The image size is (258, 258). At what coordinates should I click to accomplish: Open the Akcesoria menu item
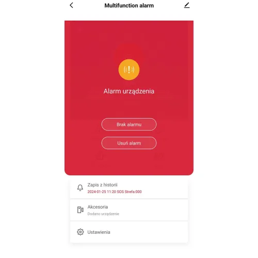pyautogui.click(x=129, y=210)
